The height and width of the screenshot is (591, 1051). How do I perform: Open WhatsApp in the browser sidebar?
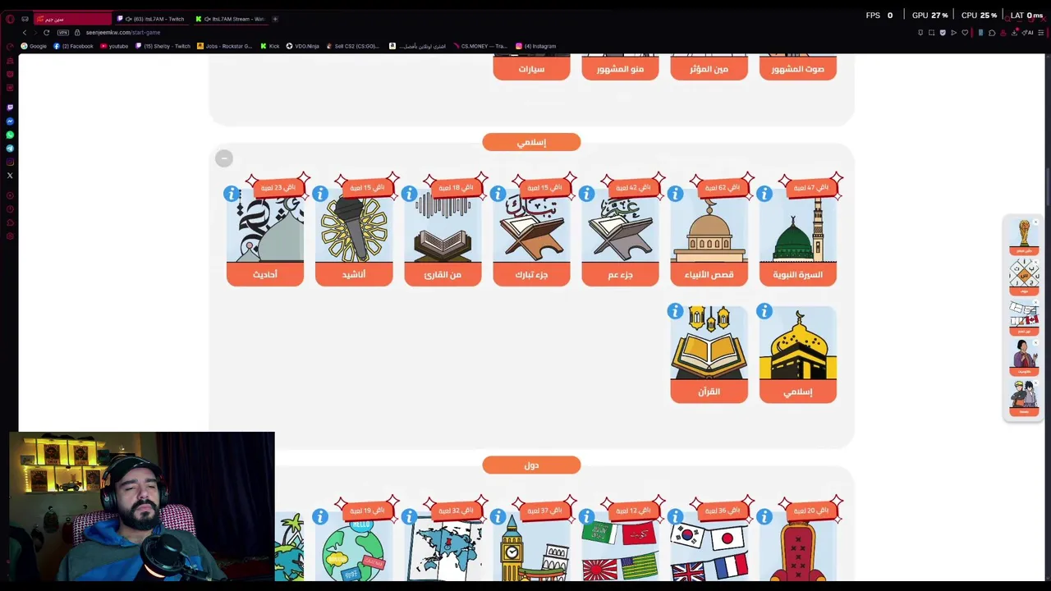pos(10,135)
